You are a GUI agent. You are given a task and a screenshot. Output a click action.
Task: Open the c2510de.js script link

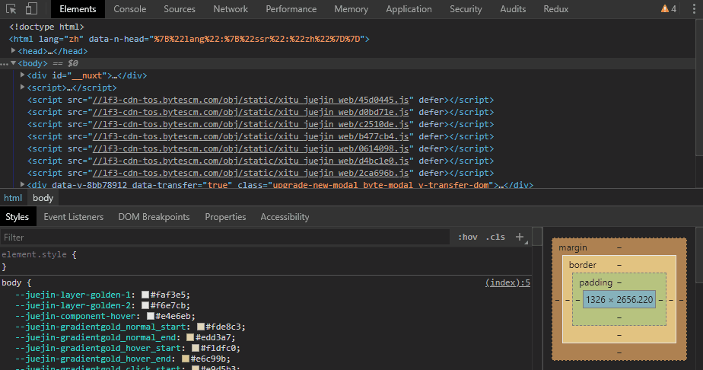coord(250,124)
